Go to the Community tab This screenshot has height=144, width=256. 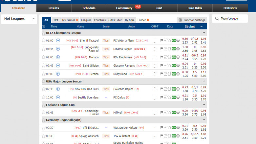pos(124,8)
